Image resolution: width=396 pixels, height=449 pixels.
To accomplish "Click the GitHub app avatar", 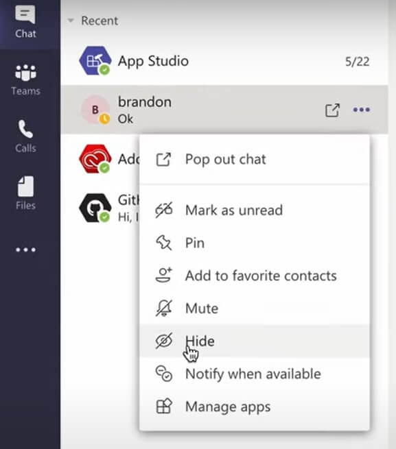I will click(95, 208).
